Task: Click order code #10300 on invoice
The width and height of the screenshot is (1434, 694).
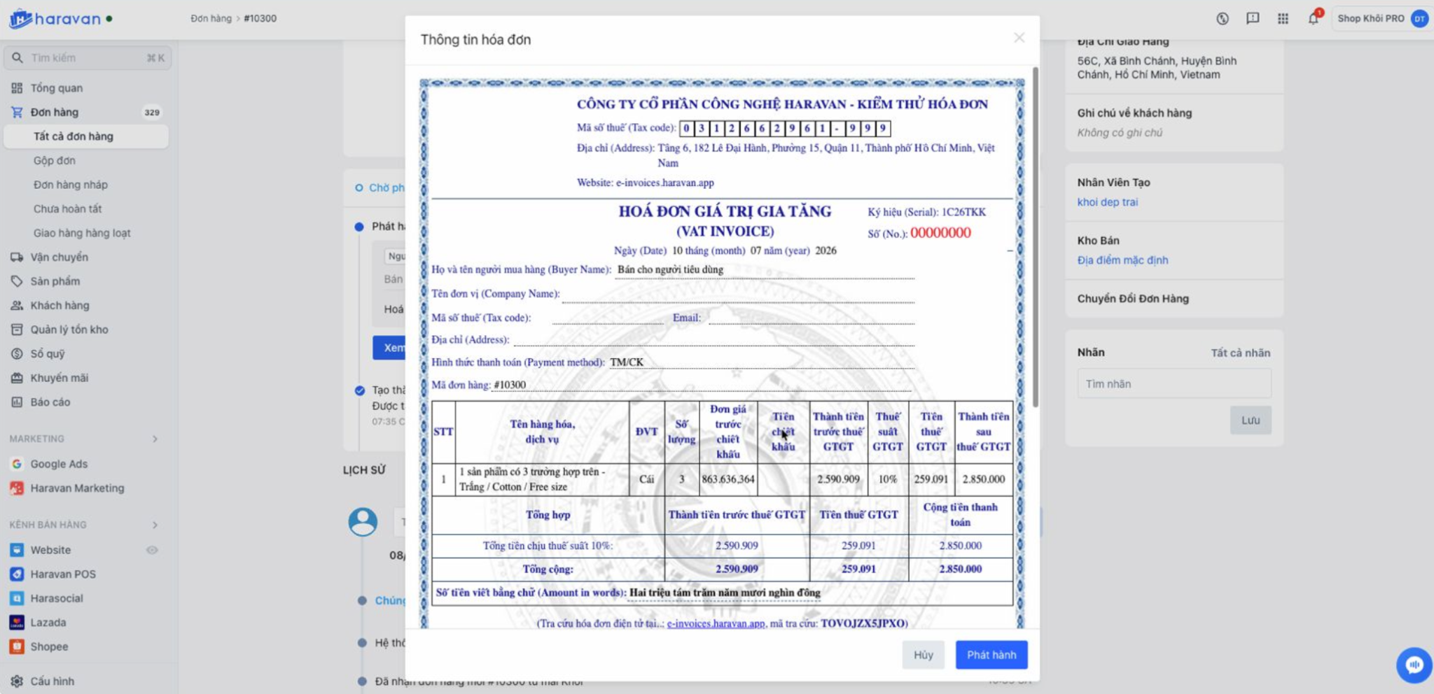Action: (x=510, y=385)
